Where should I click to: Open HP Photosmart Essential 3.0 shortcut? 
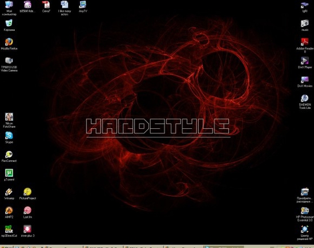pyautogui.click(x=305, y=214)
